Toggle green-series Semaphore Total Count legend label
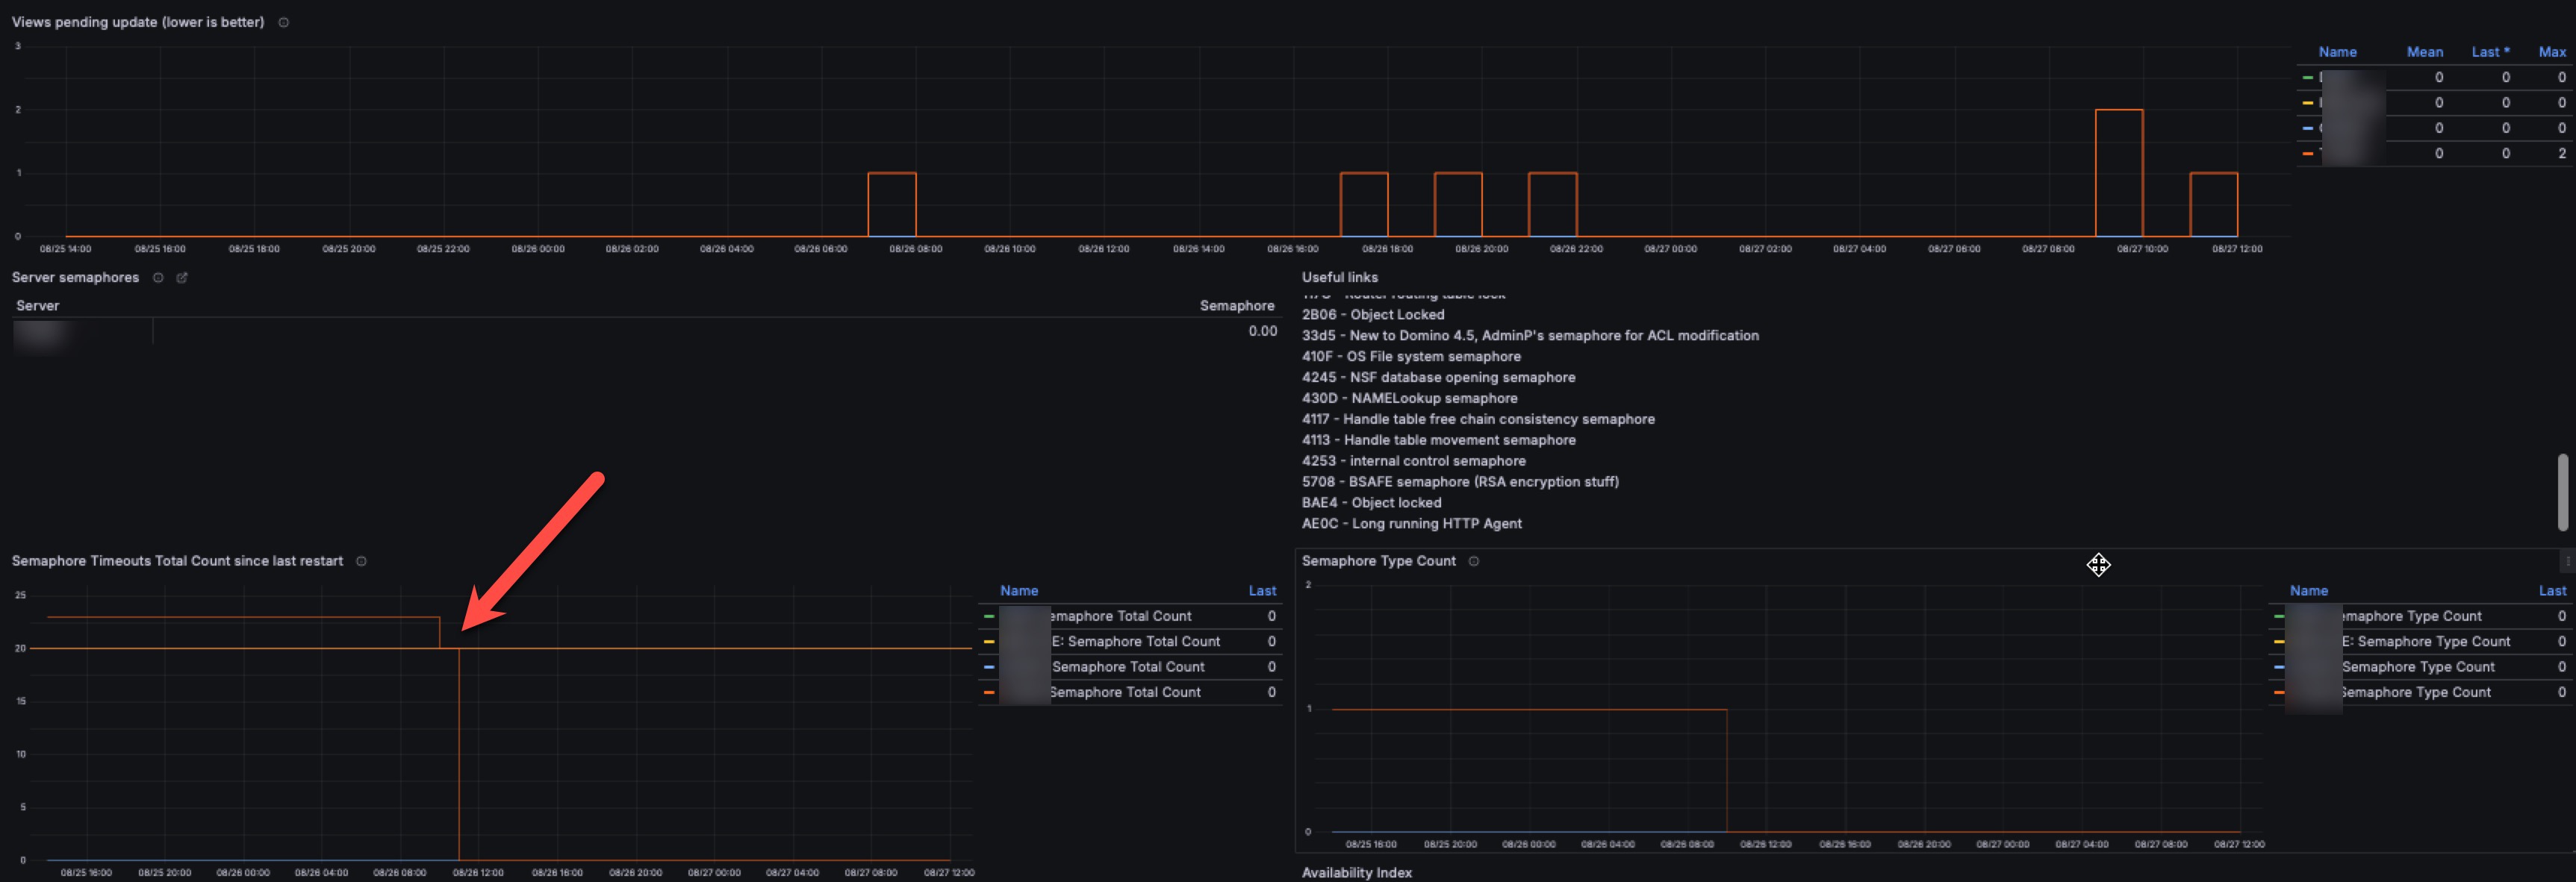2576x882 pixels. [x=1121, y=616]
